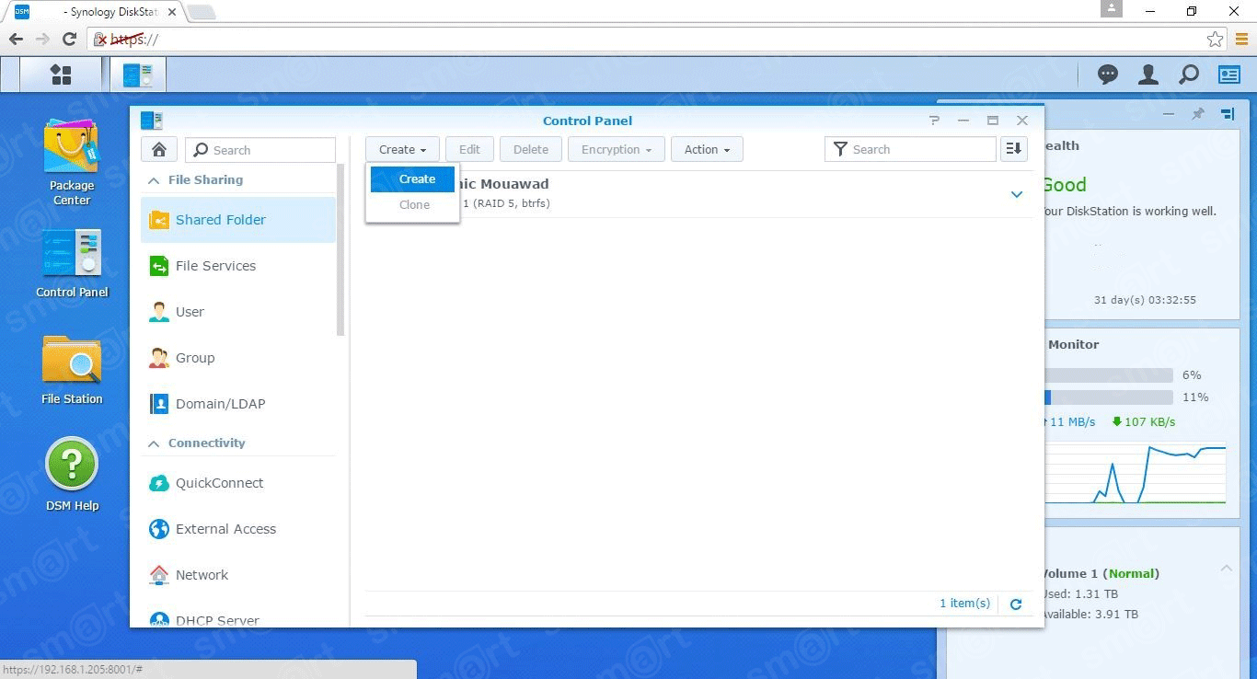Click the Control Panel sidebar search field
The image size is (1257, 679).
260,150
